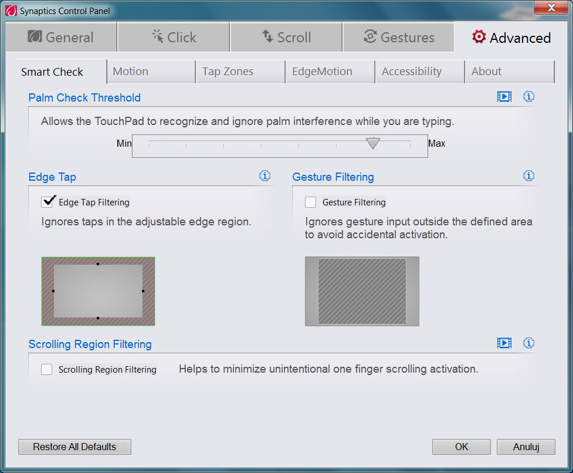This screenshot has width=573, height=473.
Task: Click the Palm Check Threshold slider thumb
Action: (x=373, y=143)
